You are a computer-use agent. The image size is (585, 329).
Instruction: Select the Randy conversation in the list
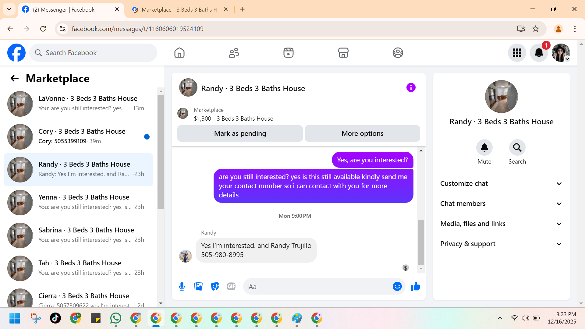(79, 170)
